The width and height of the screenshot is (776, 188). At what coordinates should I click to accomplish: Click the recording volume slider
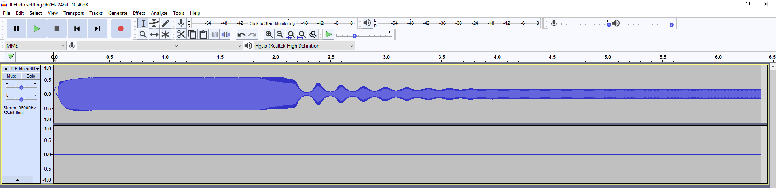(x=585, y=24)
